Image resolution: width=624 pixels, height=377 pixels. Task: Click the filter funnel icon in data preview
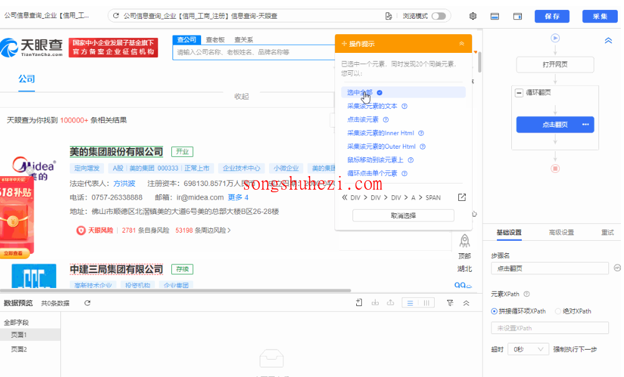pos(450,303)
